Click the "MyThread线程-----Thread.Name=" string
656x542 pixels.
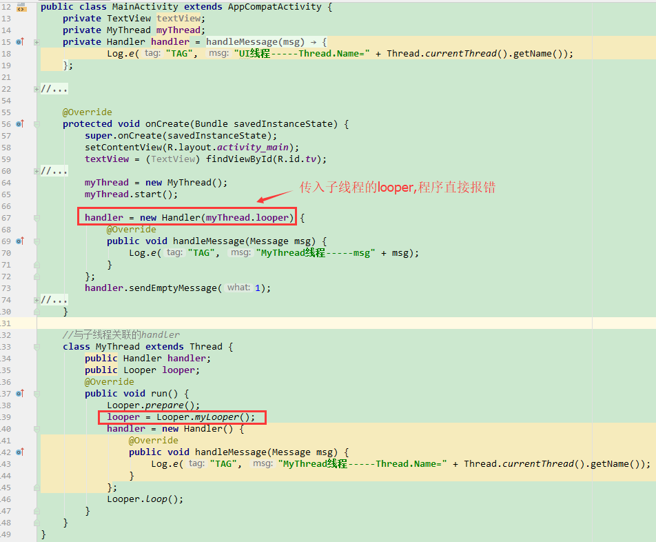tap(362, 464)
